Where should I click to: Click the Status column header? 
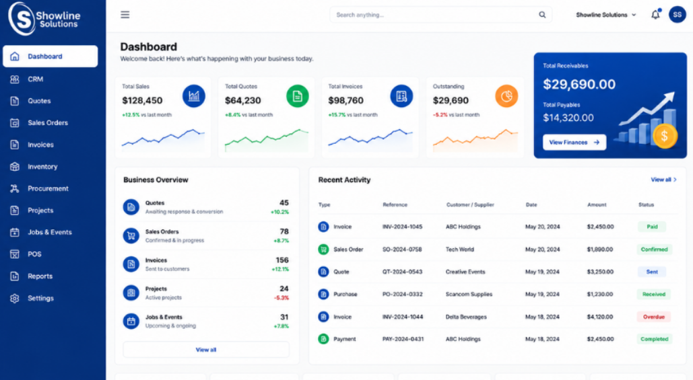[x=646, y=204]
